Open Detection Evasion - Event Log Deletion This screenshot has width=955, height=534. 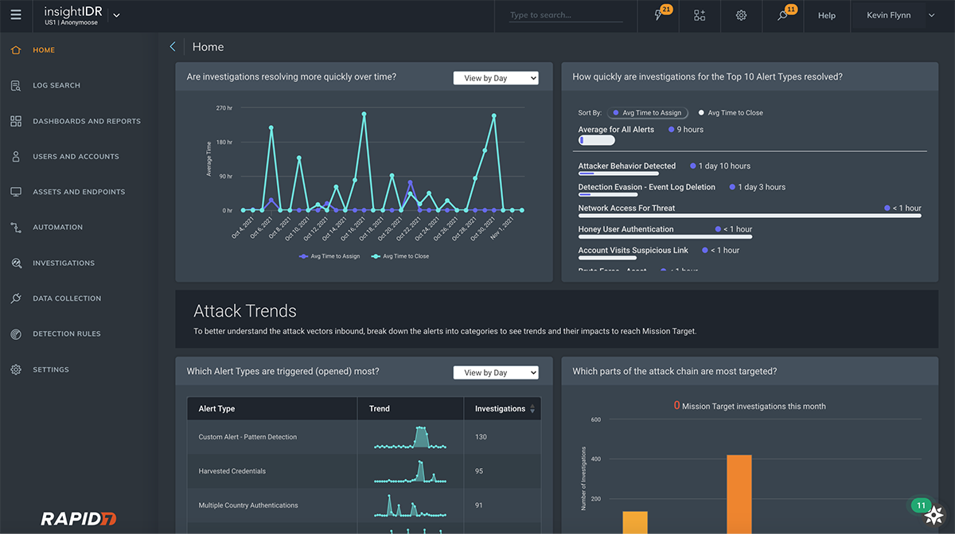point(647,187)
